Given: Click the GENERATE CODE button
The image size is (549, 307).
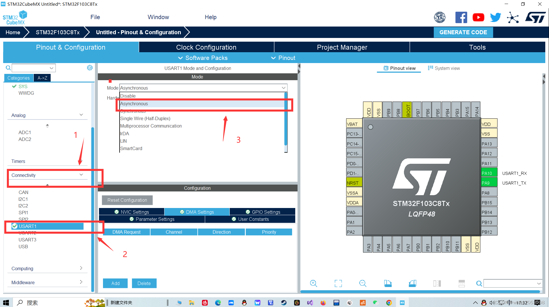Looking at the screenshot, I should pos(463,32).
